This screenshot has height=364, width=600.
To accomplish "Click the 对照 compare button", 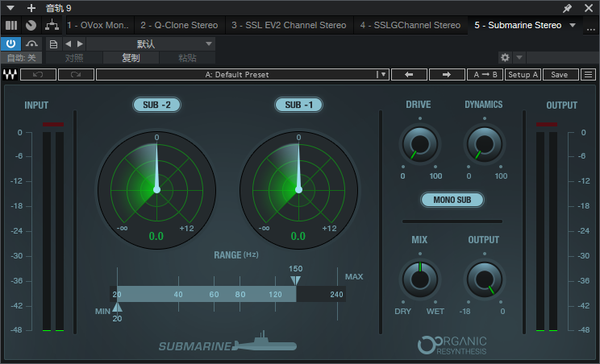I will point(74,58).
